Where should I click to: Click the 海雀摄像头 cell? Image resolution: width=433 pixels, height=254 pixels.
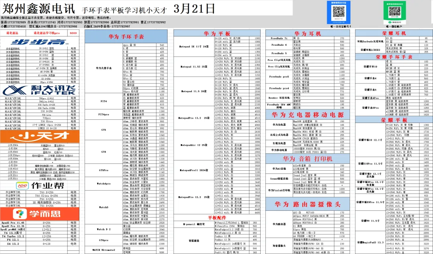click(x=279, y=246)
